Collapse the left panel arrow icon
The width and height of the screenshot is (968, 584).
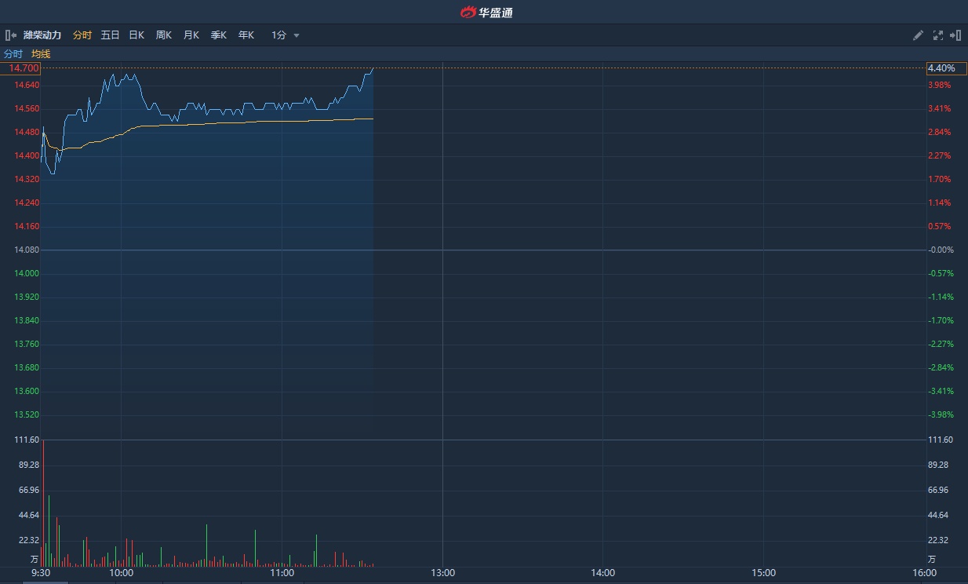(11, 35)
